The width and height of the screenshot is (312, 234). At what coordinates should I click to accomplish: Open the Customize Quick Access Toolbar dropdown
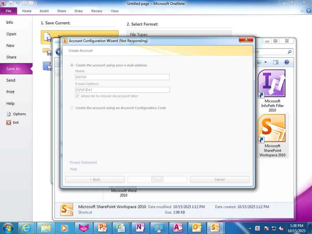[37, 3]
